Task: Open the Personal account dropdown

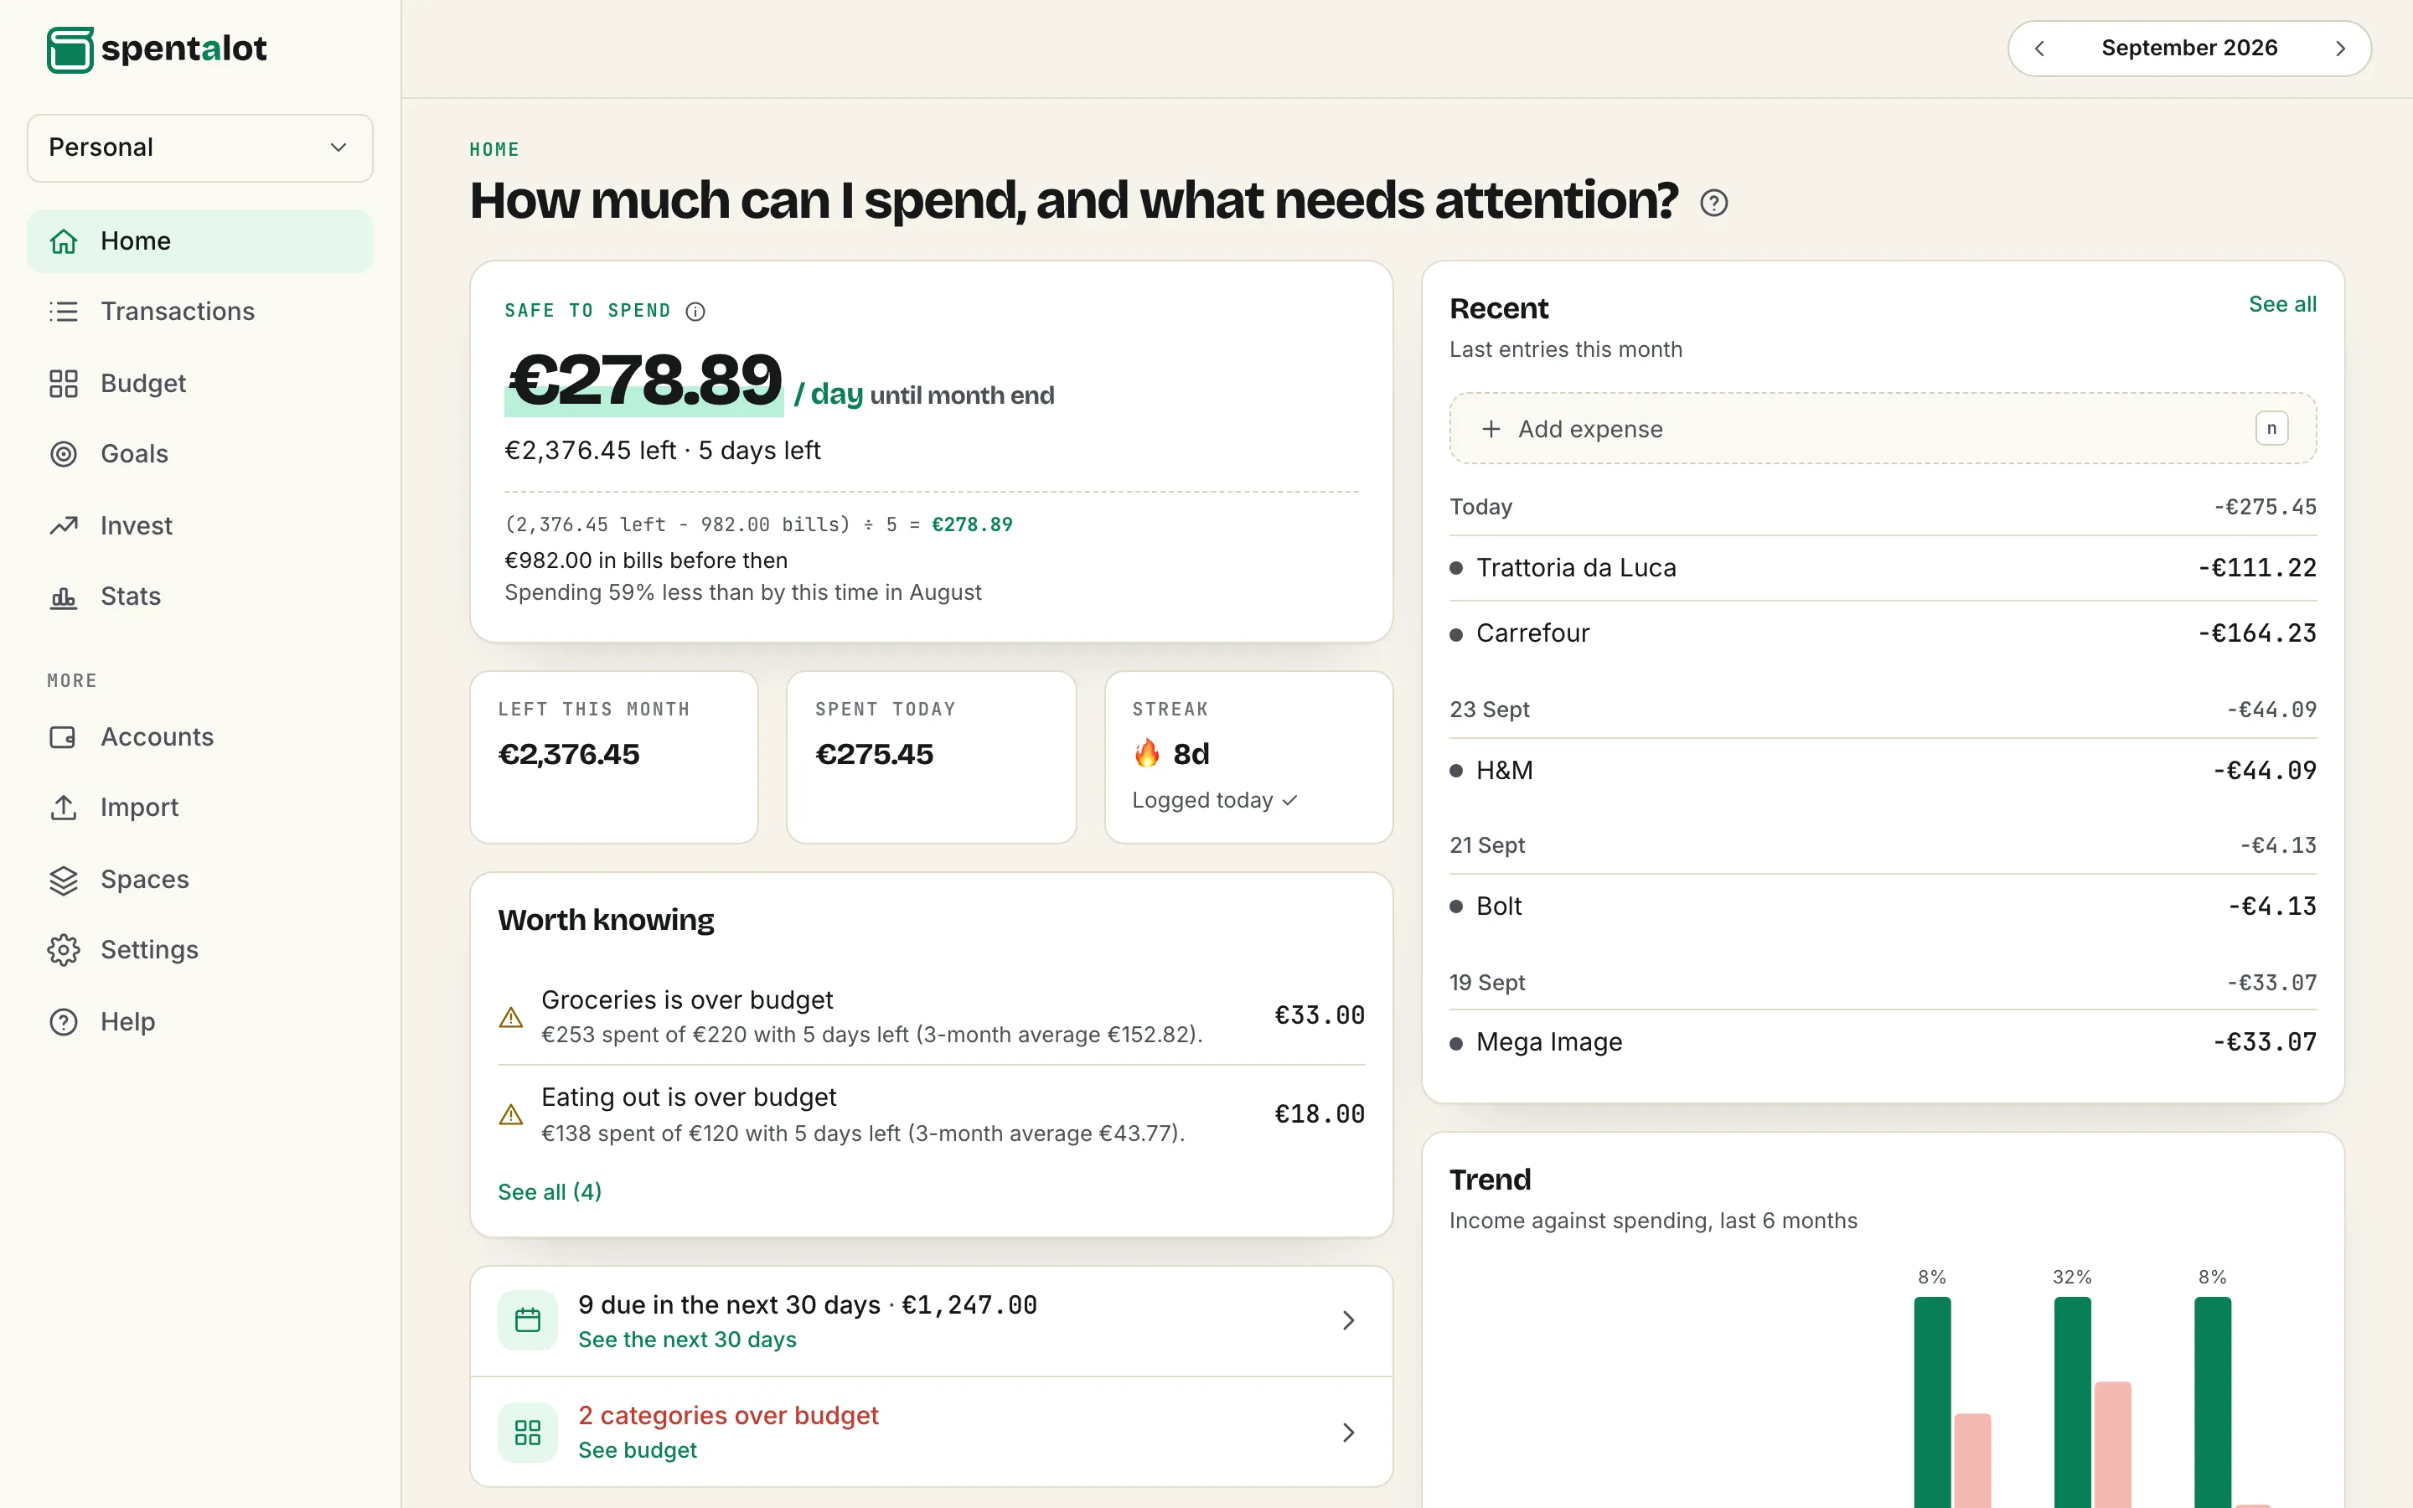Action: 200,147
